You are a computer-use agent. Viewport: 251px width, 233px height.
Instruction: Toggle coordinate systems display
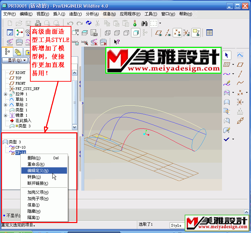[186, 33]
